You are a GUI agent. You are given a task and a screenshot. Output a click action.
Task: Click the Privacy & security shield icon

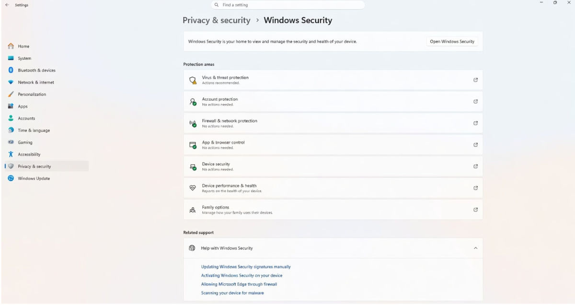pos(11,166)
